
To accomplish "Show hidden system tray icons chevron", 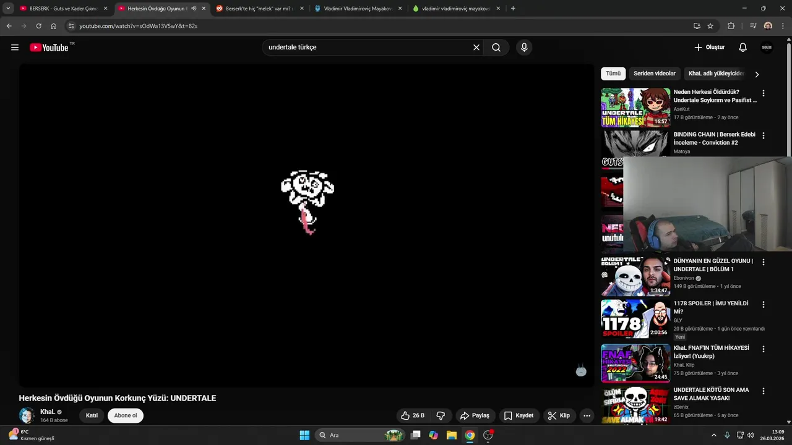I will pos(713,435).
